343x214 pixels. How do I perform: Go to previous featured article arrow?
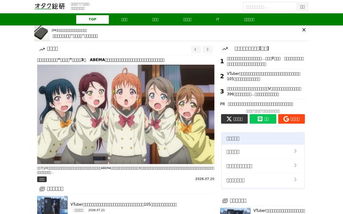coord(196,49)
